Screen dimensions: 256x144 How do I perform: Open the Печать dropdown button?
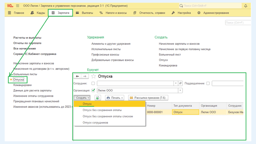pos(115,98)
